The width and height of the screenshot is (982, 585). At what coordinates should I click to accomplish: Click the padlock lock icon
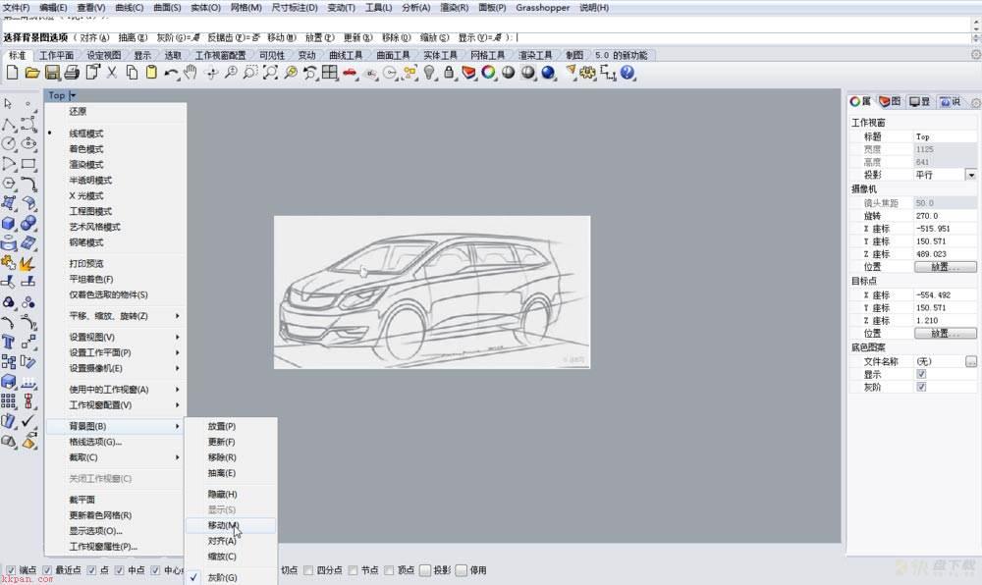(x=449, y=73)
